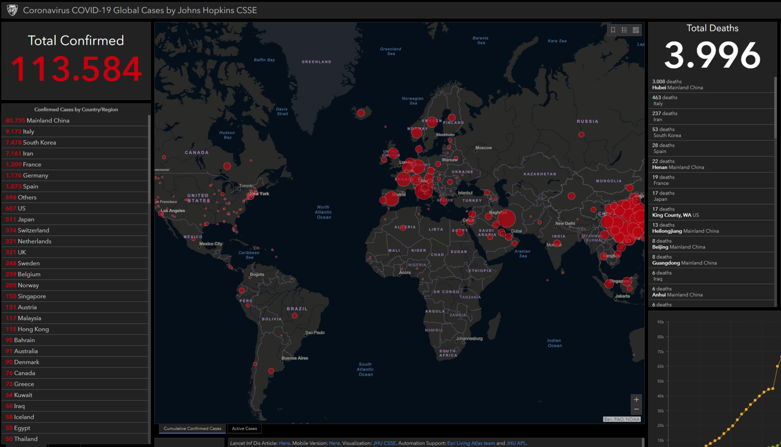Select Switzerland in the country list
Screen dimensions: 781x447
point(75,230)
